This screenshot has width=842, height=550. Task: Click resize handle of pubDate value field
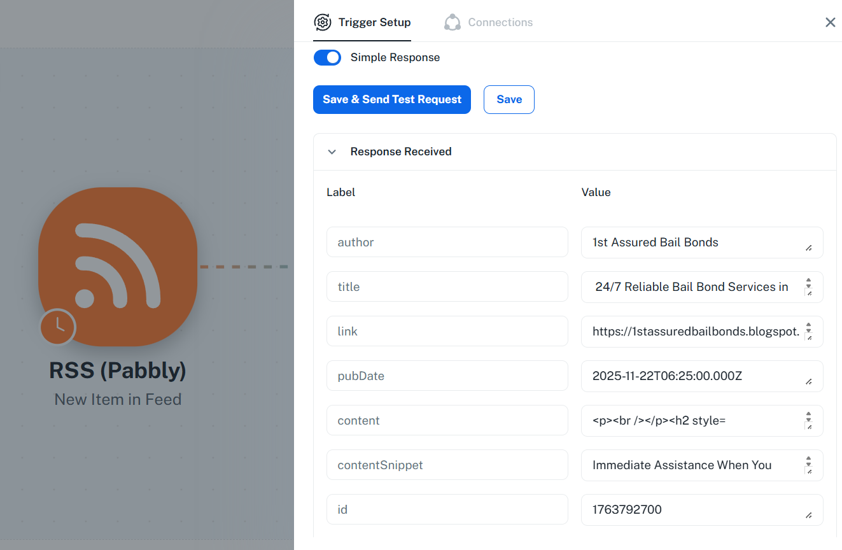click(808, 382)
